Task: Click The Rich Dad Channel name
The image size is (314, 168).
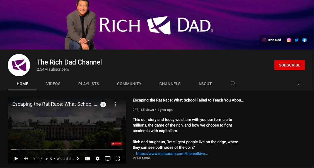Action: (x=69, y=62)
